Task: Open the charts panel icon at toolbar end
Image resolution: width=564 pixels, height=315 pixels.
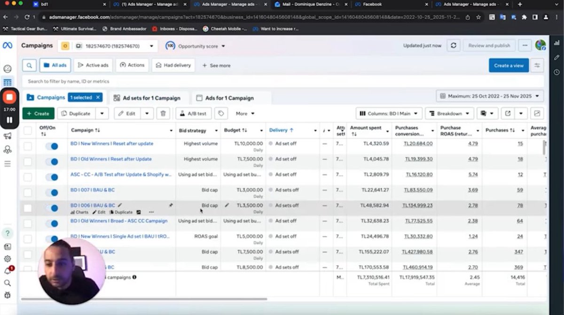Action: pyautogui.click(x=537, y=113)
